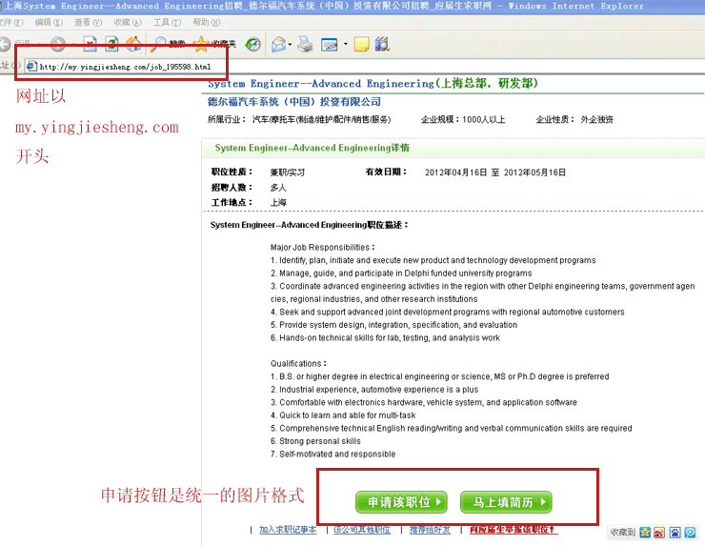Click the 兼职/实习 job type value

tap(288, 172)
